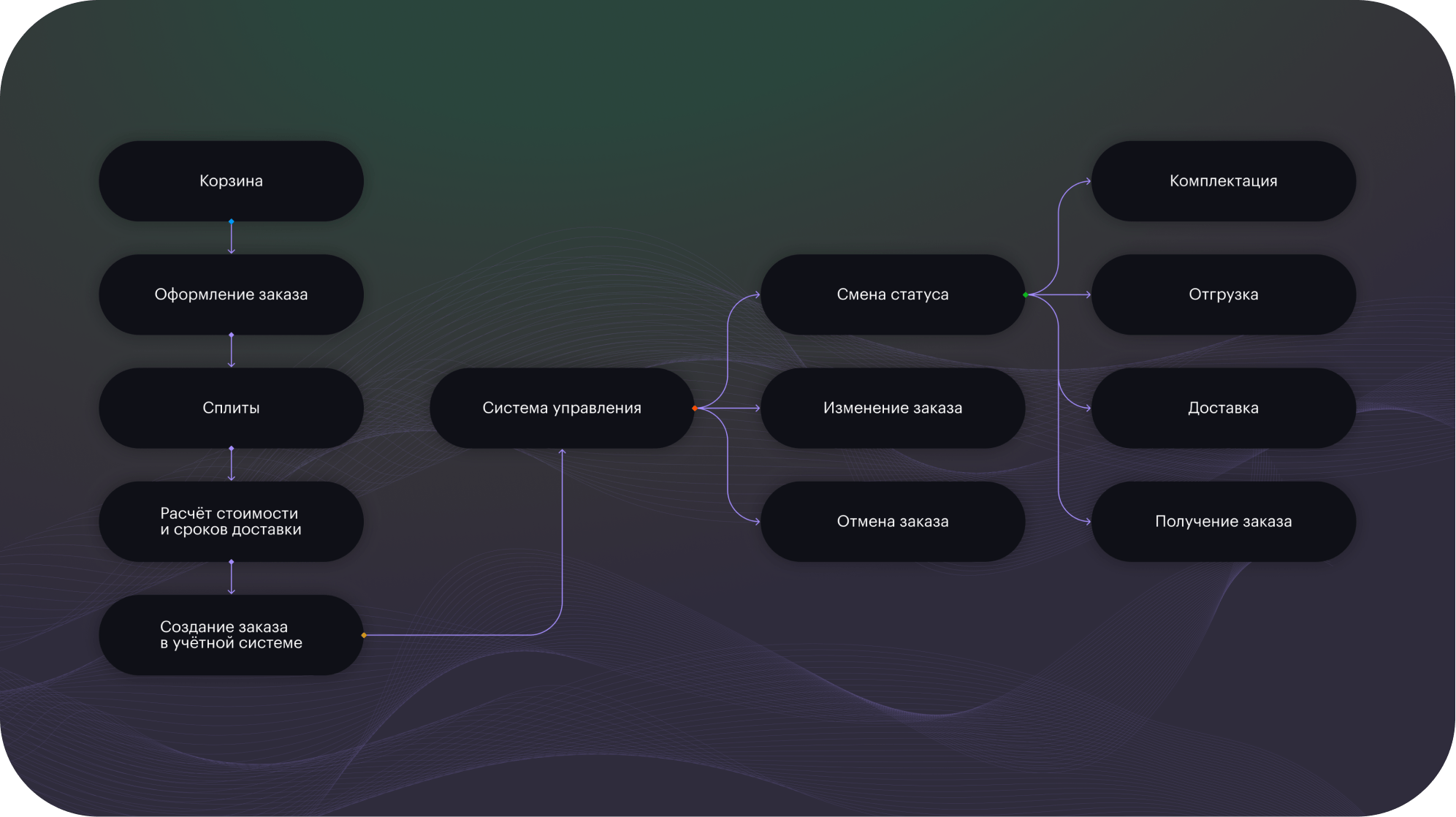Select the Система управления node
Screen dimensions: 1456x817
[x=561, y=408]
